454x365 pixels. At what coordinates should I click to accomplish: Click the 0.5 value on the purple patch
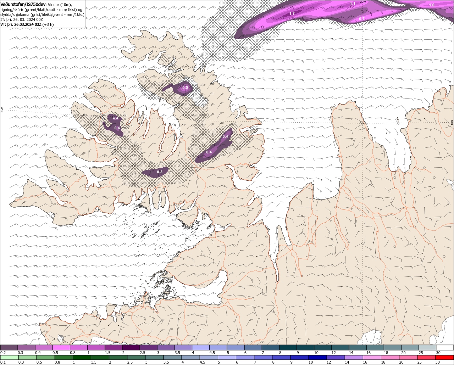pos(185,88)
